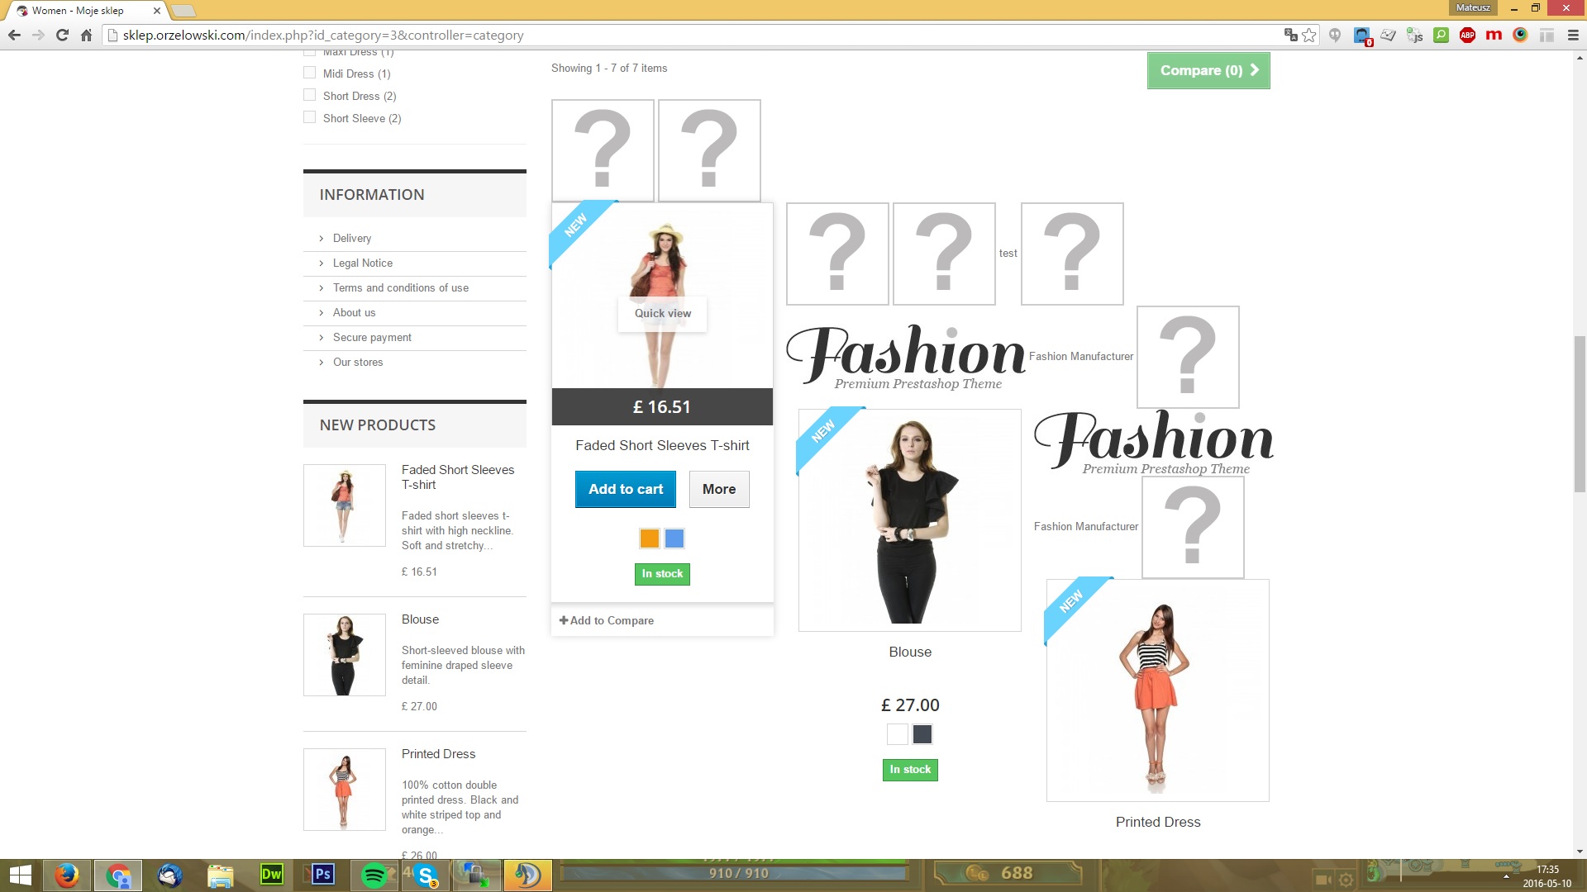Click Add to cart for Faded T-shirt

(626, 489)
